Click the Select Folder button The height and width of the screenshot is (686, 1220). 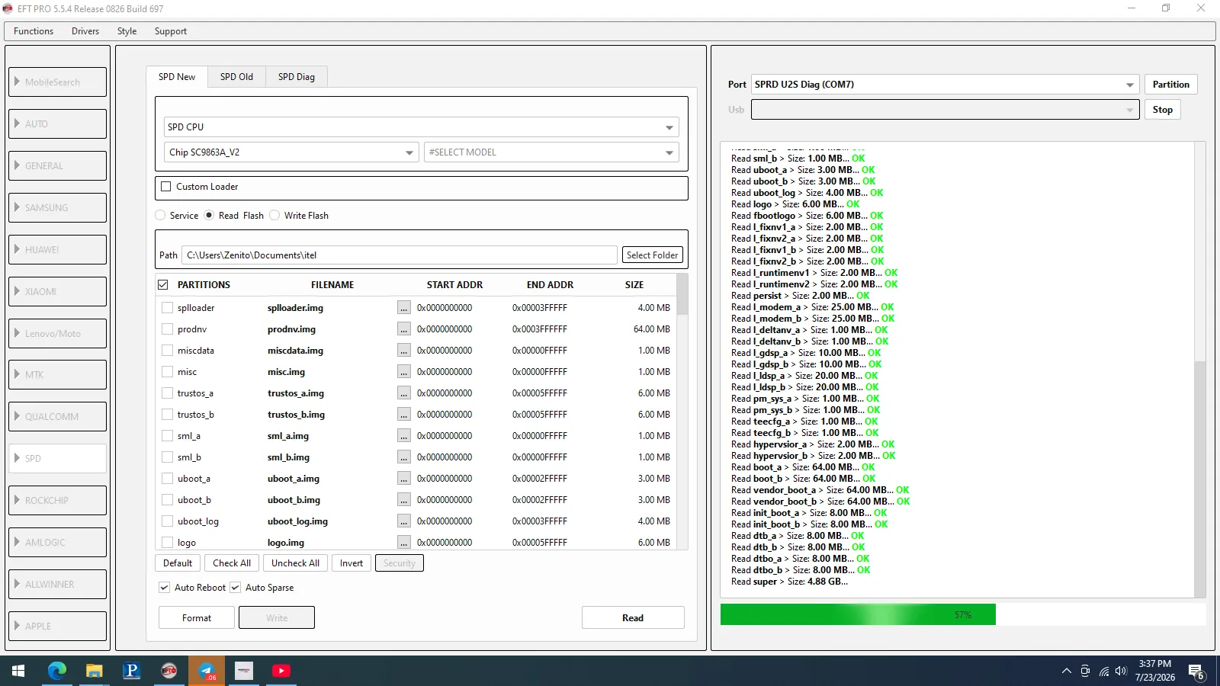click(x=653, y=255)
